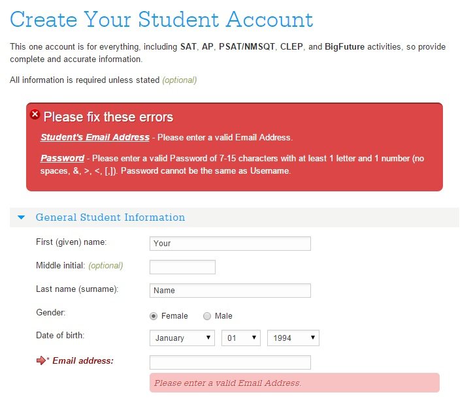
Task: Click the Date of birth label
Action: [60, 335]
